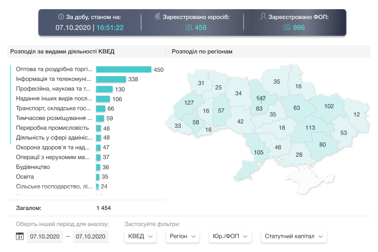Open the Юр./ФОП dropdown

(x=229, y=236)
